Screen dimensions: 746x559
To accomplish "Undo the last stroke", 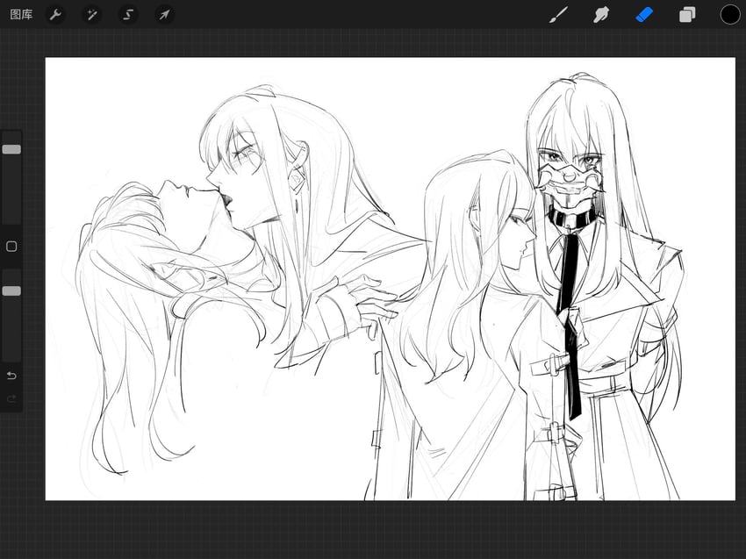I will coord(11,376).
